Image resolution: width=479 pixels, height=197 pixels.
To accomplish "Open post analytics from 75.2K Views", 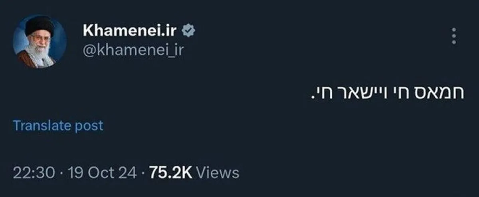I will point(194,173).
